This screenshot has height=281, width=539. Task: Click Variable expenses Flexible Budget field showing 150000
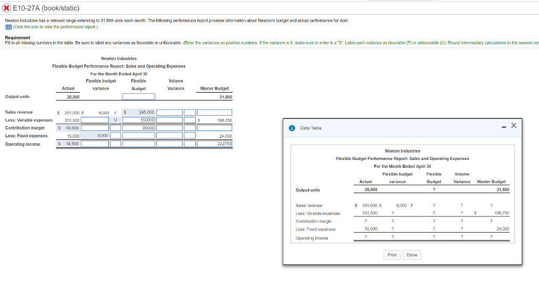point(138,120)
